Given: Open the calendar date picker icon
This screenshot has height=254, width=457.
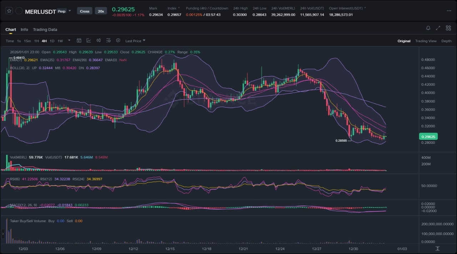Looking at the screenshot, I should tap(79, 41).
